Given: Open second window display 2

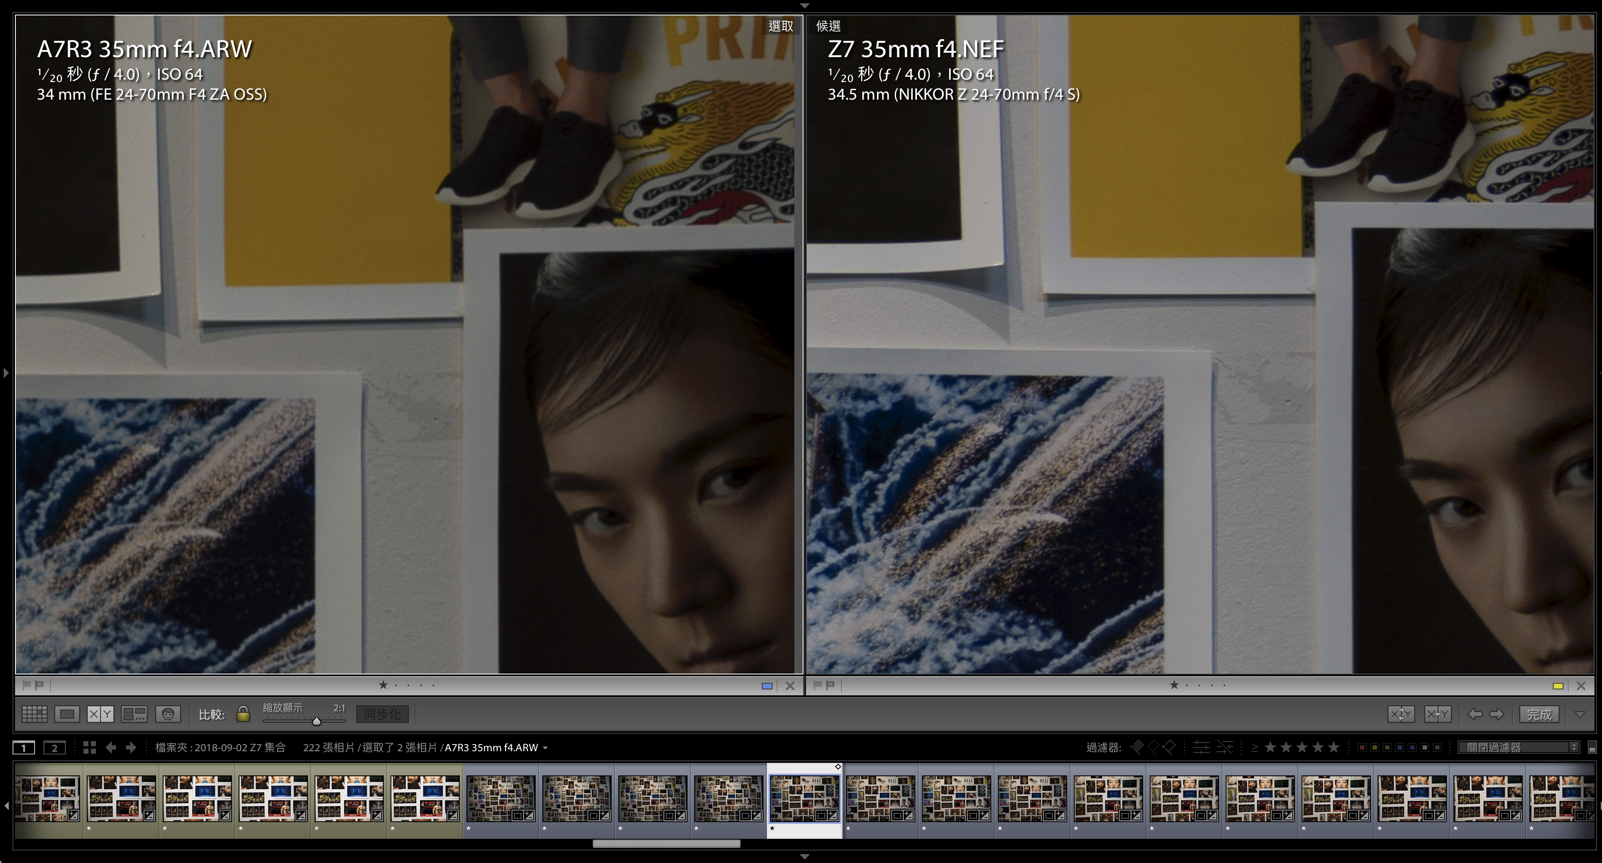Looking at the screenshot, I should click(x=54, y=747).
